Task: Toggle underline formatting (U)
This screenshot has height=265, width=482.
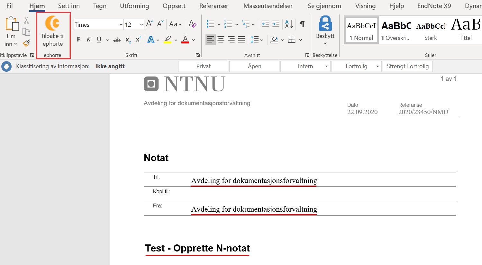Action: coord(99,40)
